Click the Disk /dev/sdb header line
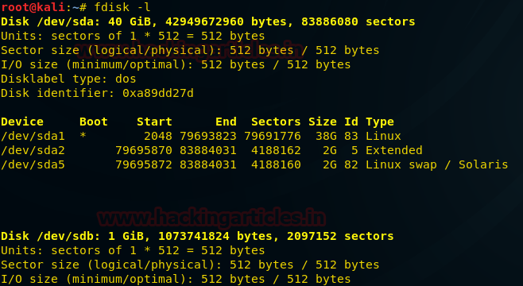 197,236
